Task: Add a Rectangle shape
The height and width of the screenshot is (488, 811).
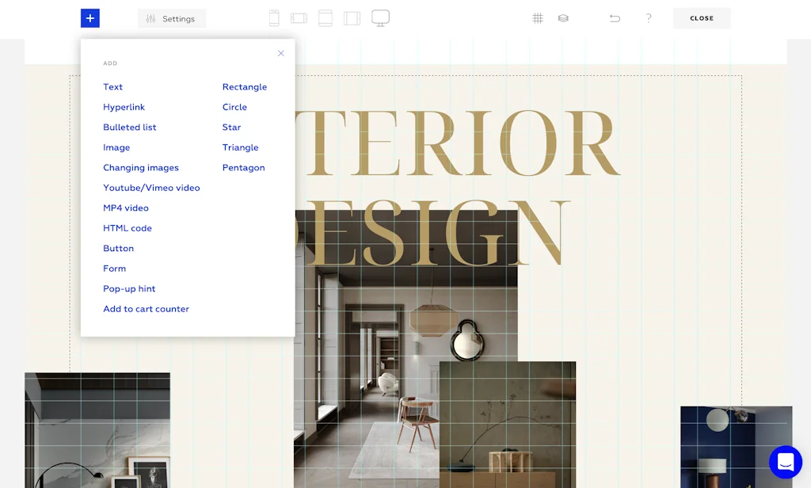Action: coord(245,87)
